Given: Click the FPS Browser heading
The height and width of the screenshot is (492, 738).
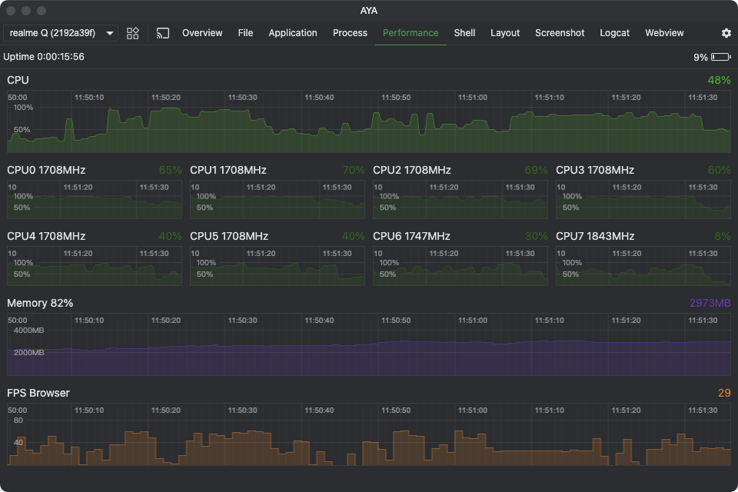Looking at the screenshot, I should click(x=38, y=393).
